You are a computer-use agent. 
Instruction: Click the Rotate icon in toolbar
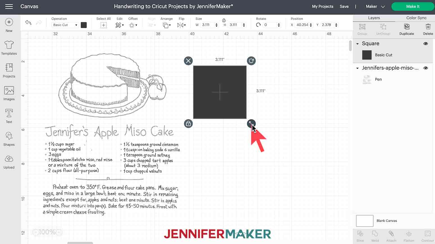258,25
